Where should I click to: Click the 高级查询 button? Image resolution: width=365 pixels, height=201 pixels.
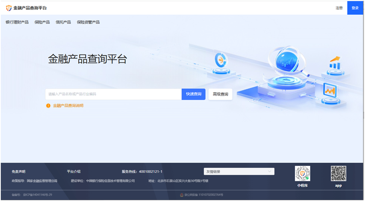(221, 94)
